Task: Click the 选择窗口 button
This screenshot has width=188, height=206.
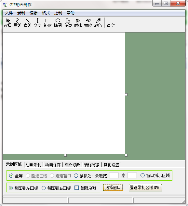Action: click(x=113, y=187)
